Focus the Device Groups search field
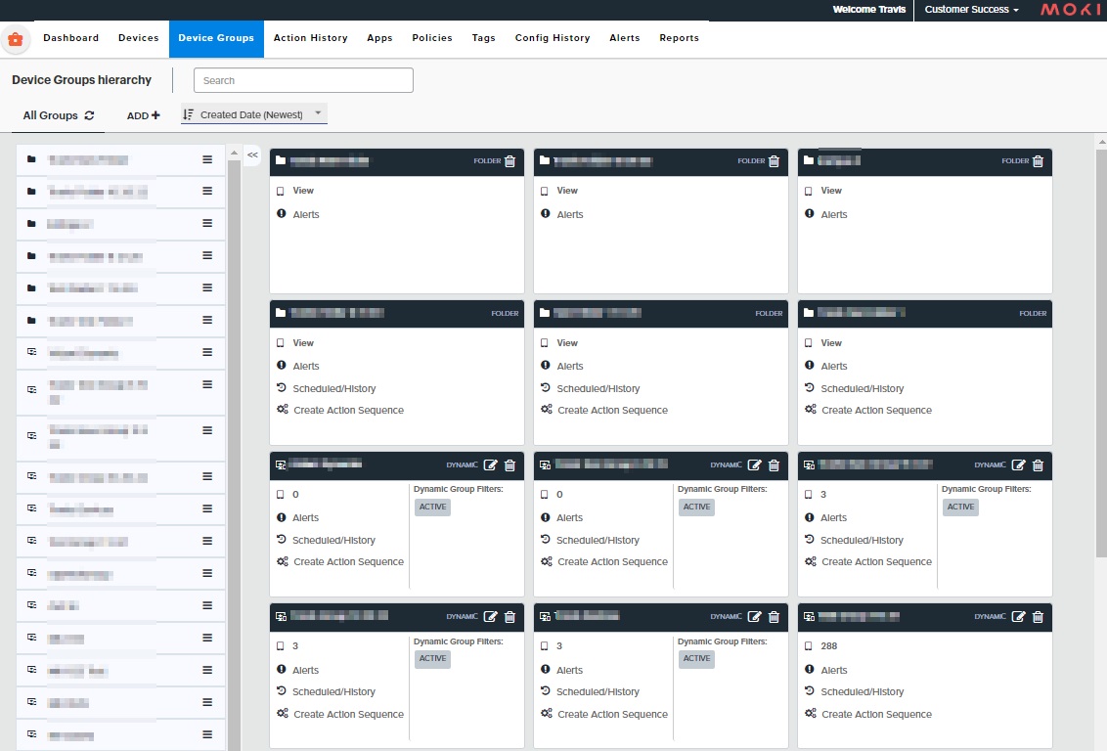This screenshot has width=1107, height=751. click(303, 80)
